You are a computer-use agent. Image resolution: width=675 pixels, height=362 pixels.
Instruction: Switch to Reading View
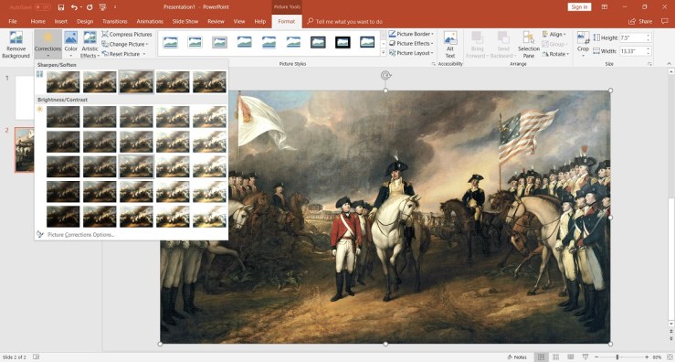[x=570, y=357]
